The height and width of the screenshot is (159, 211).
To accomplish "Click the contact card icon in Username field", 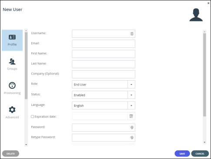I will (132, 34).
